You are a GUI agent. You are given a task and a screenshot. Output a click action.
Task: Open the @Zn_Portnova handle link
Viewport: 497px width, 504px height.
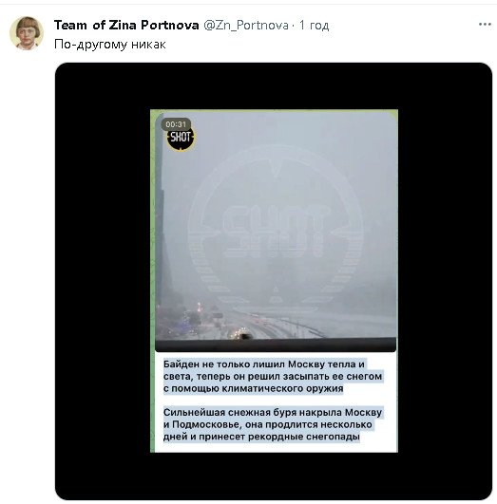pyautogui.click(x=246, y=25)
